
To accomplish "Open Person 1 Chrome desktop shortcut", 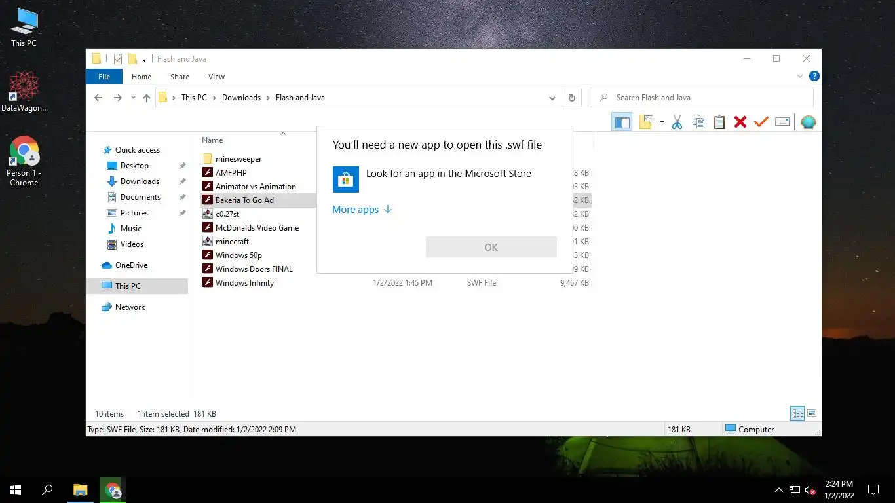I will (24, 162).
